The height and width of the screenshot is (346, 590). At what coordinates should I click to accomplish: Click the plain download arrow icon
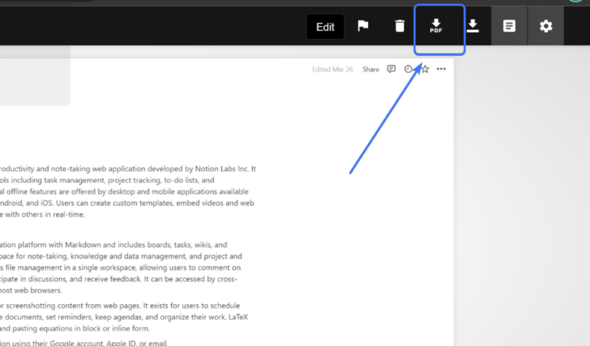tap(473, 26)
